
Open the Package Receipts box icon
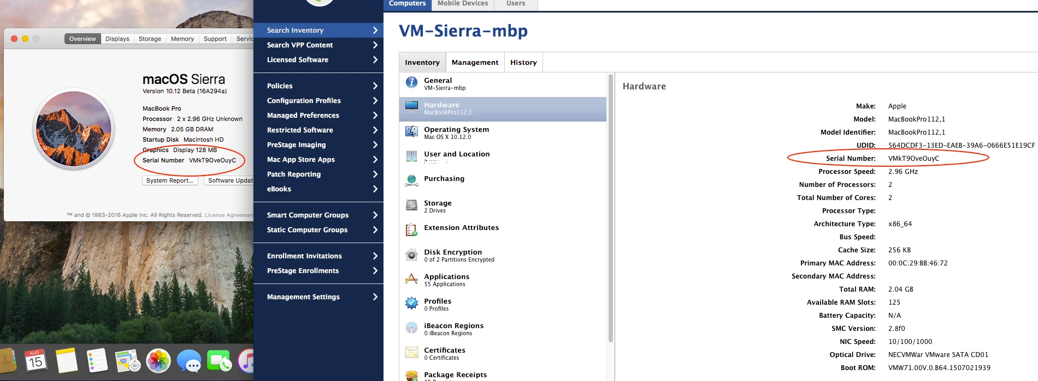point(411,376)
